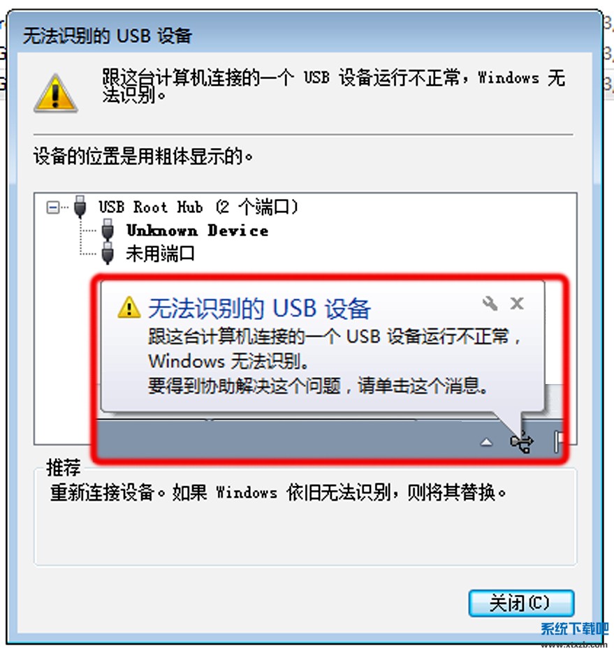Viewport: 614px width, 655px height.
Task: Click the small warning icon in balloon
Action: tap(129, 307)
